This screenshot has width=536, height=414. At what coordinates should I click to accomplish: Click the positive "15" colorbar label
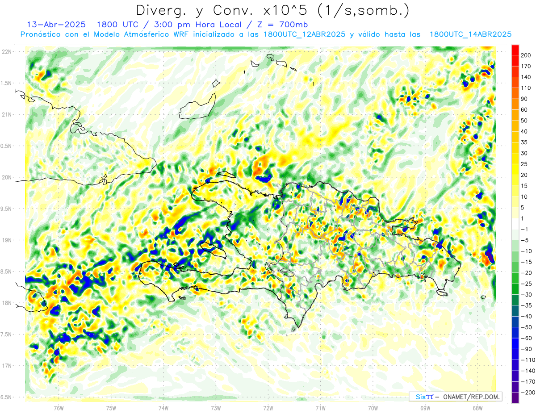(524, 186)
